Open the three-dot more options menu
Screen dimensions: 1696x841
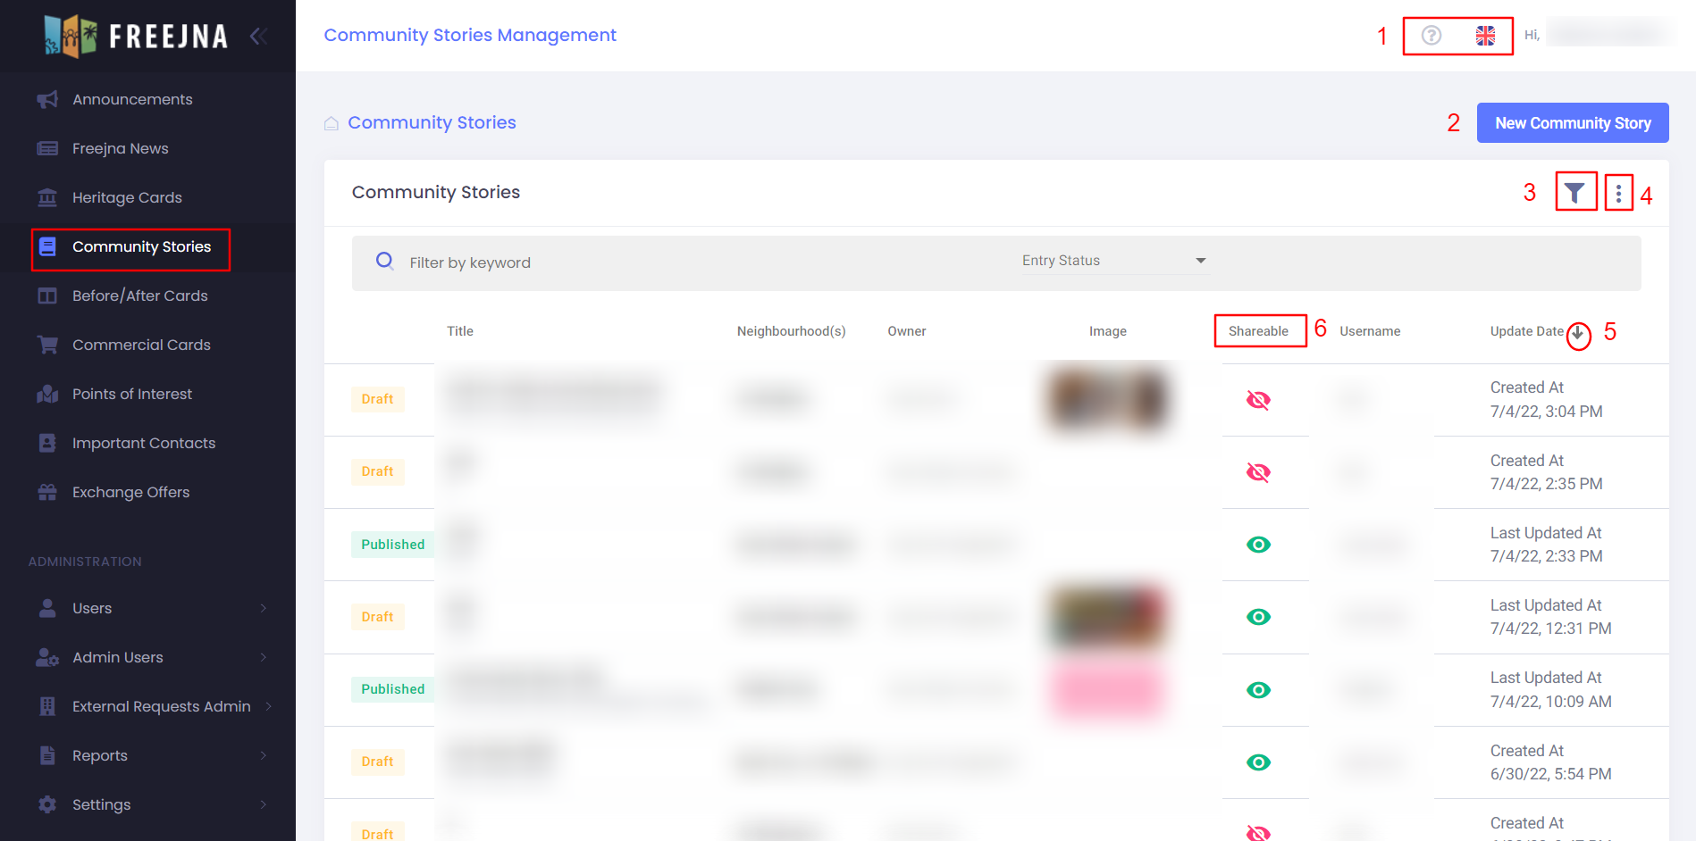point(1618,193)
